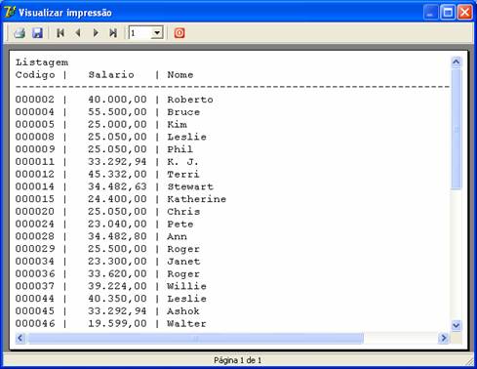The image size is (477, 369).
Task: Click the vertical scrollbar down arrow
Action: tap(457, 325)
